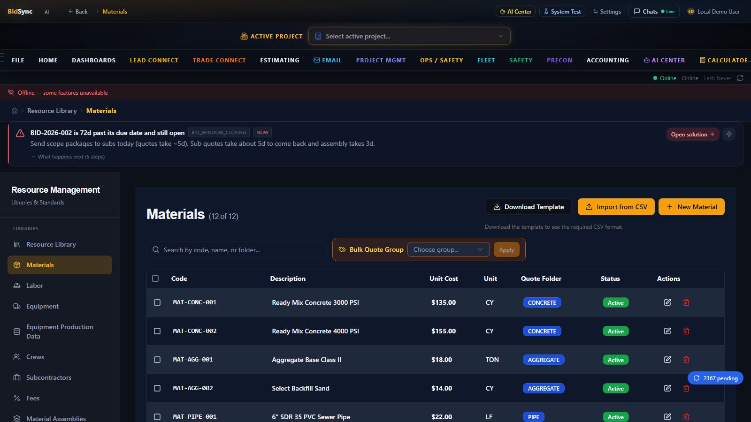The height and width of the screenshot is (422, 751).
Task: Expand What happens next steps
Action: [x=68, y=157]
